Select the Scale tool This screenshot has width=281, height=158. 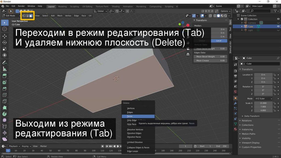(4, 49)
